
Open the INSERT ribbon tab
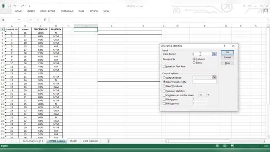(x=31, y=11)
